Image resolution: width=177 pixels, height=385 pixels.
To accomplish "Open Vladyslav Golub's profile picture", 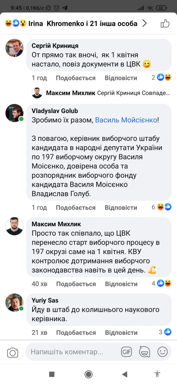I will point(14,113).
